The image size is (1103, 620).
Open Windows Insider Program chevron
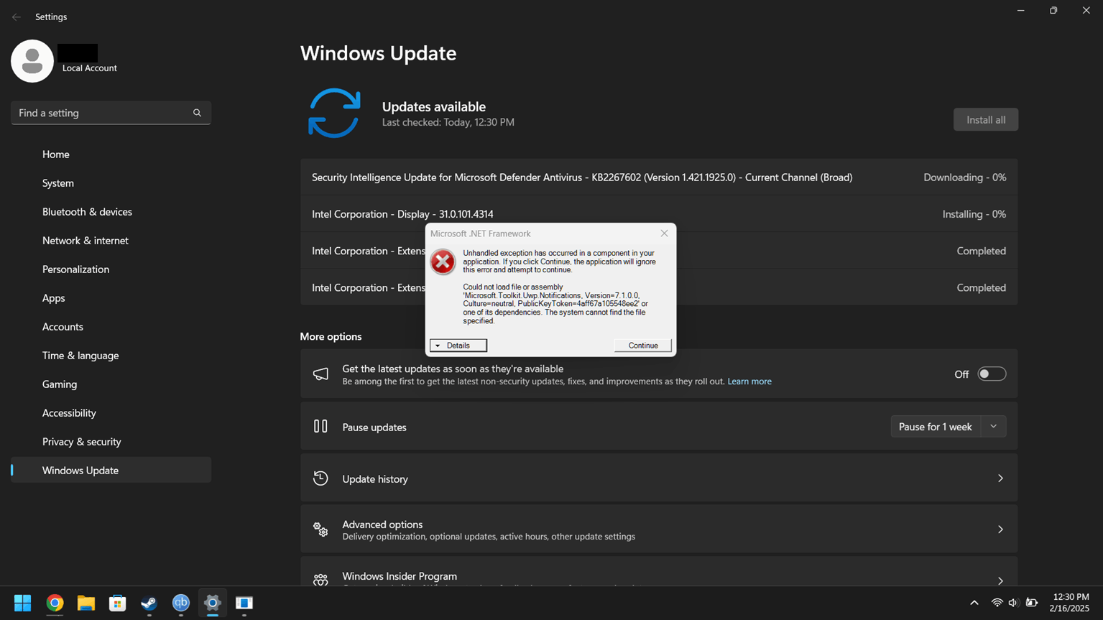(1000, 580)
